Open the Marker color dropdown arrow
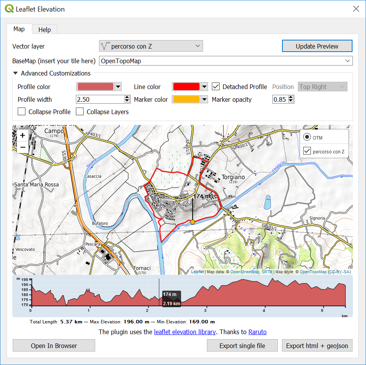Image resolution: width=366 pixels, height=365 pixels. (205, 99)
